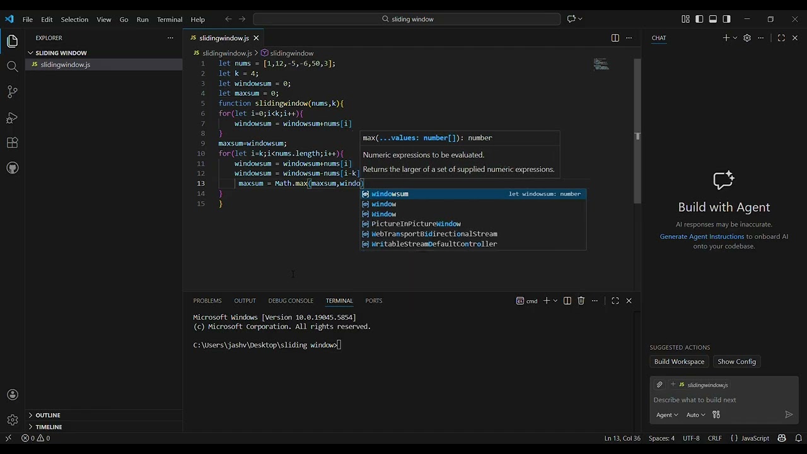Viewport: 807px width, 454px height.
Task: Open the Terminal menu
Action: pos(170,19)
